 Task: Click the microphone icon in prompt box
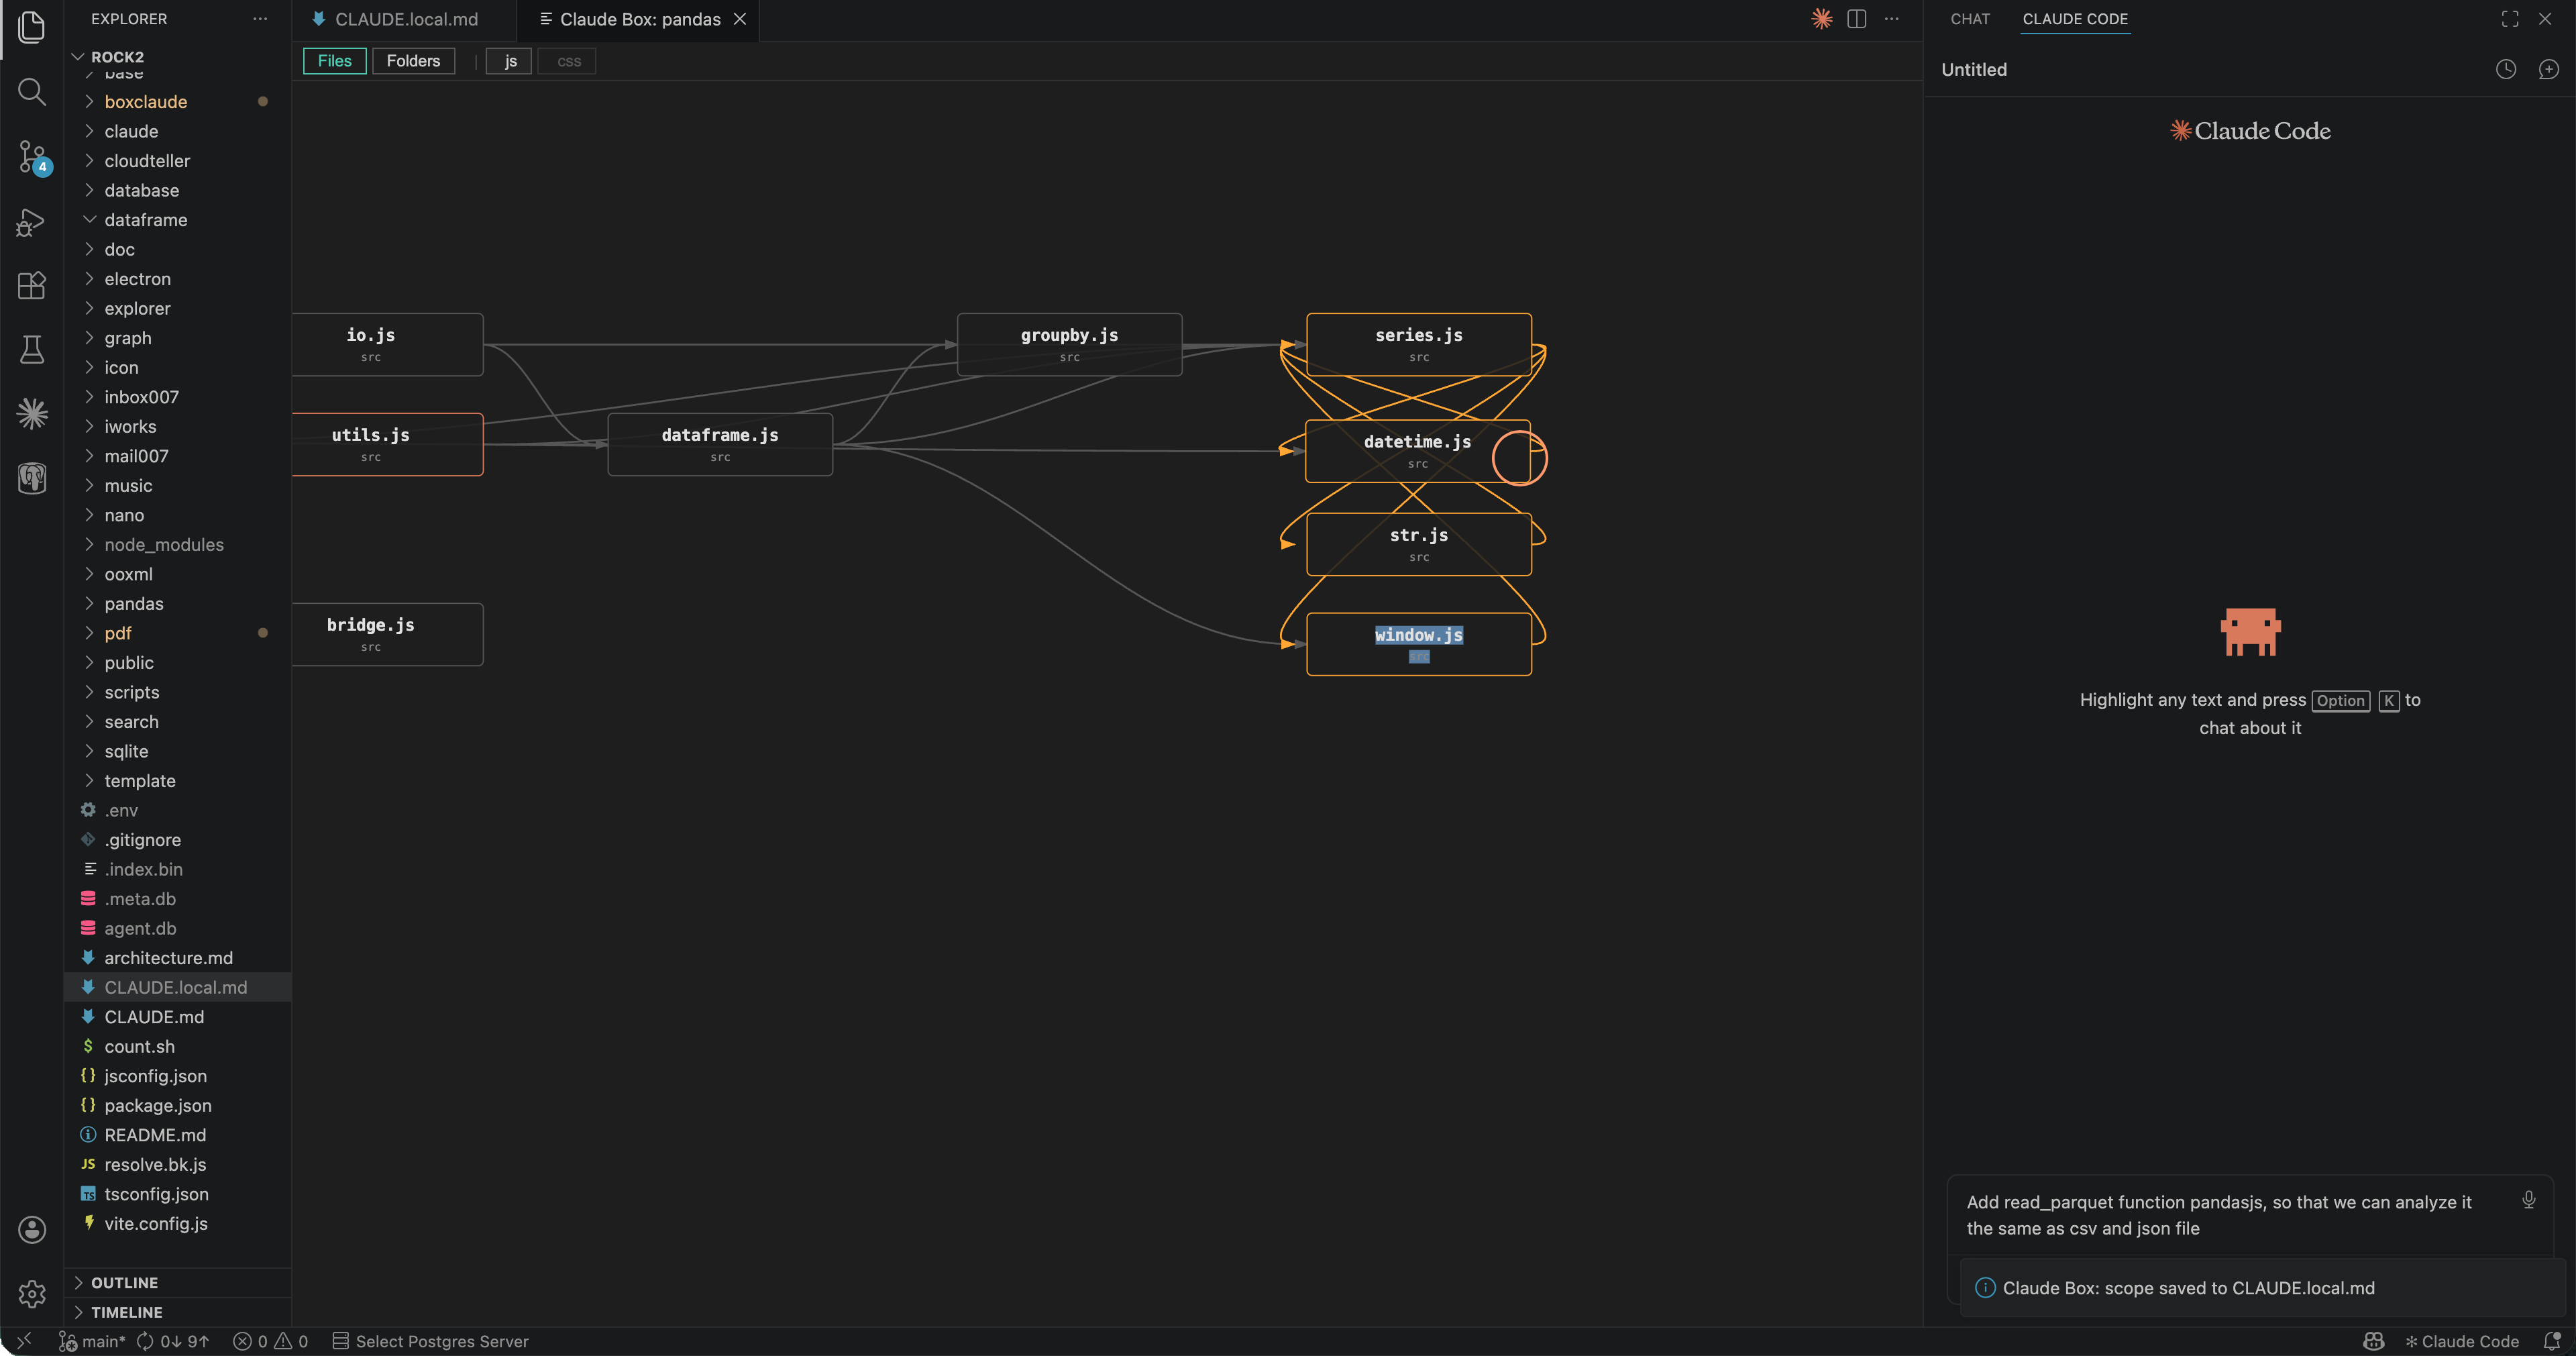click(2528, 1200)
